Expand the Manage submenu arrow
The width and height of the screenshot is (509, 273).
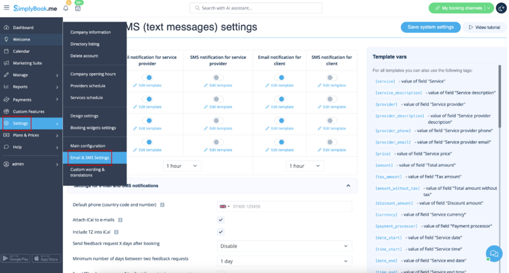click(57, 75)
